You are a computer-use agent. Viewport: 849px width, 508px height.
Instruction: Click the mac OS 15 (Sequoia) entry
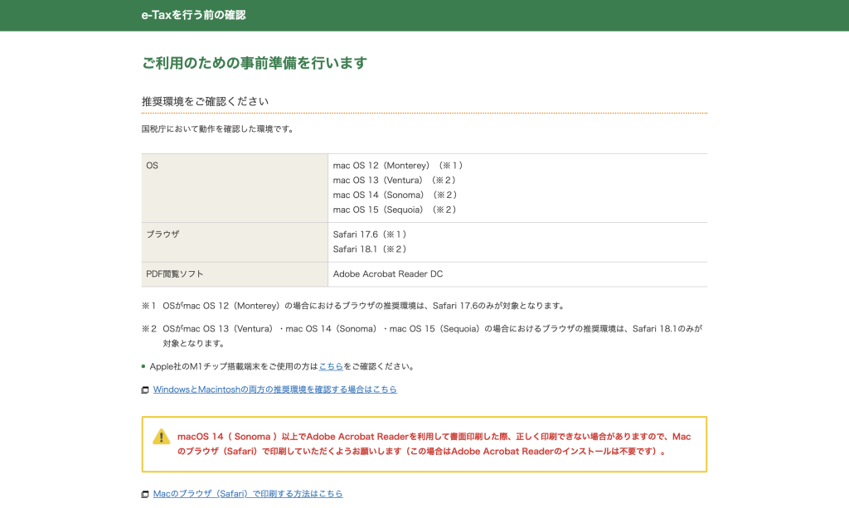click(395, 210)
